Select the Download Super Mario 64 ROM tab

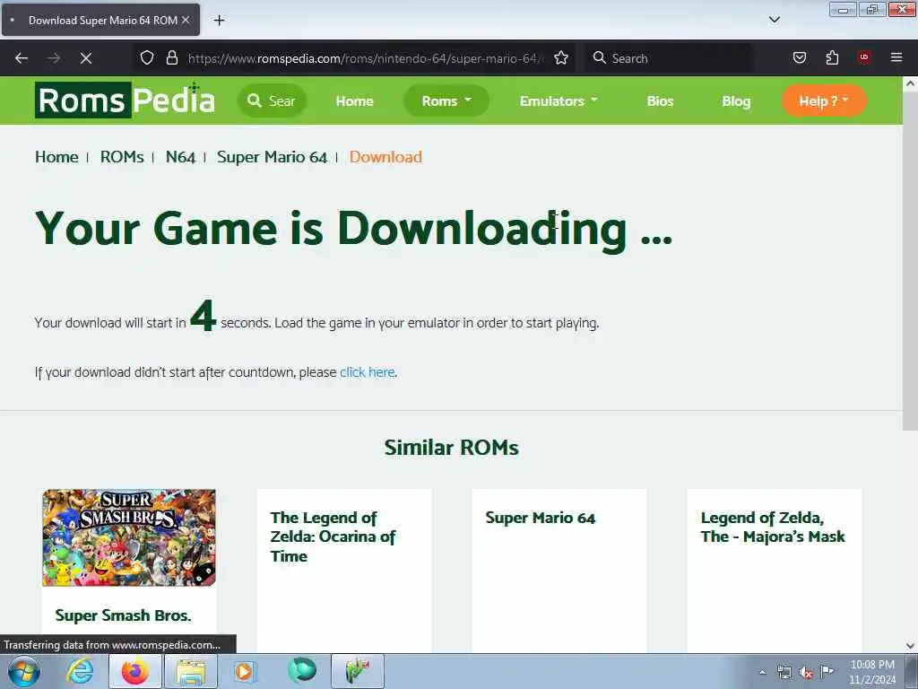(x=100, y=21)
